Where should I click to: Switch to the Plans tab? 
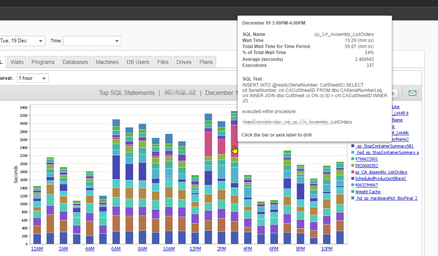[x=206, y=62]
